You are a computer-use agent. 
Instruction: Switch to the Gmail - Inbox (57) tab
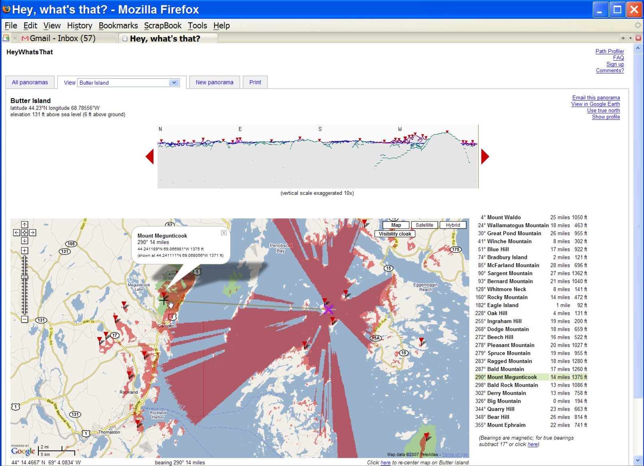tap(68, 38)
